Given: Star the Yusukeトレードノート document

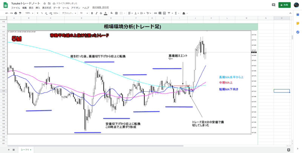Looking at the screenshot, I should (45, 3).
